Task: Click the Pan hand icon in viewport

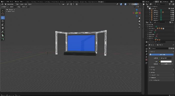Action: click(x=139, y=21)
